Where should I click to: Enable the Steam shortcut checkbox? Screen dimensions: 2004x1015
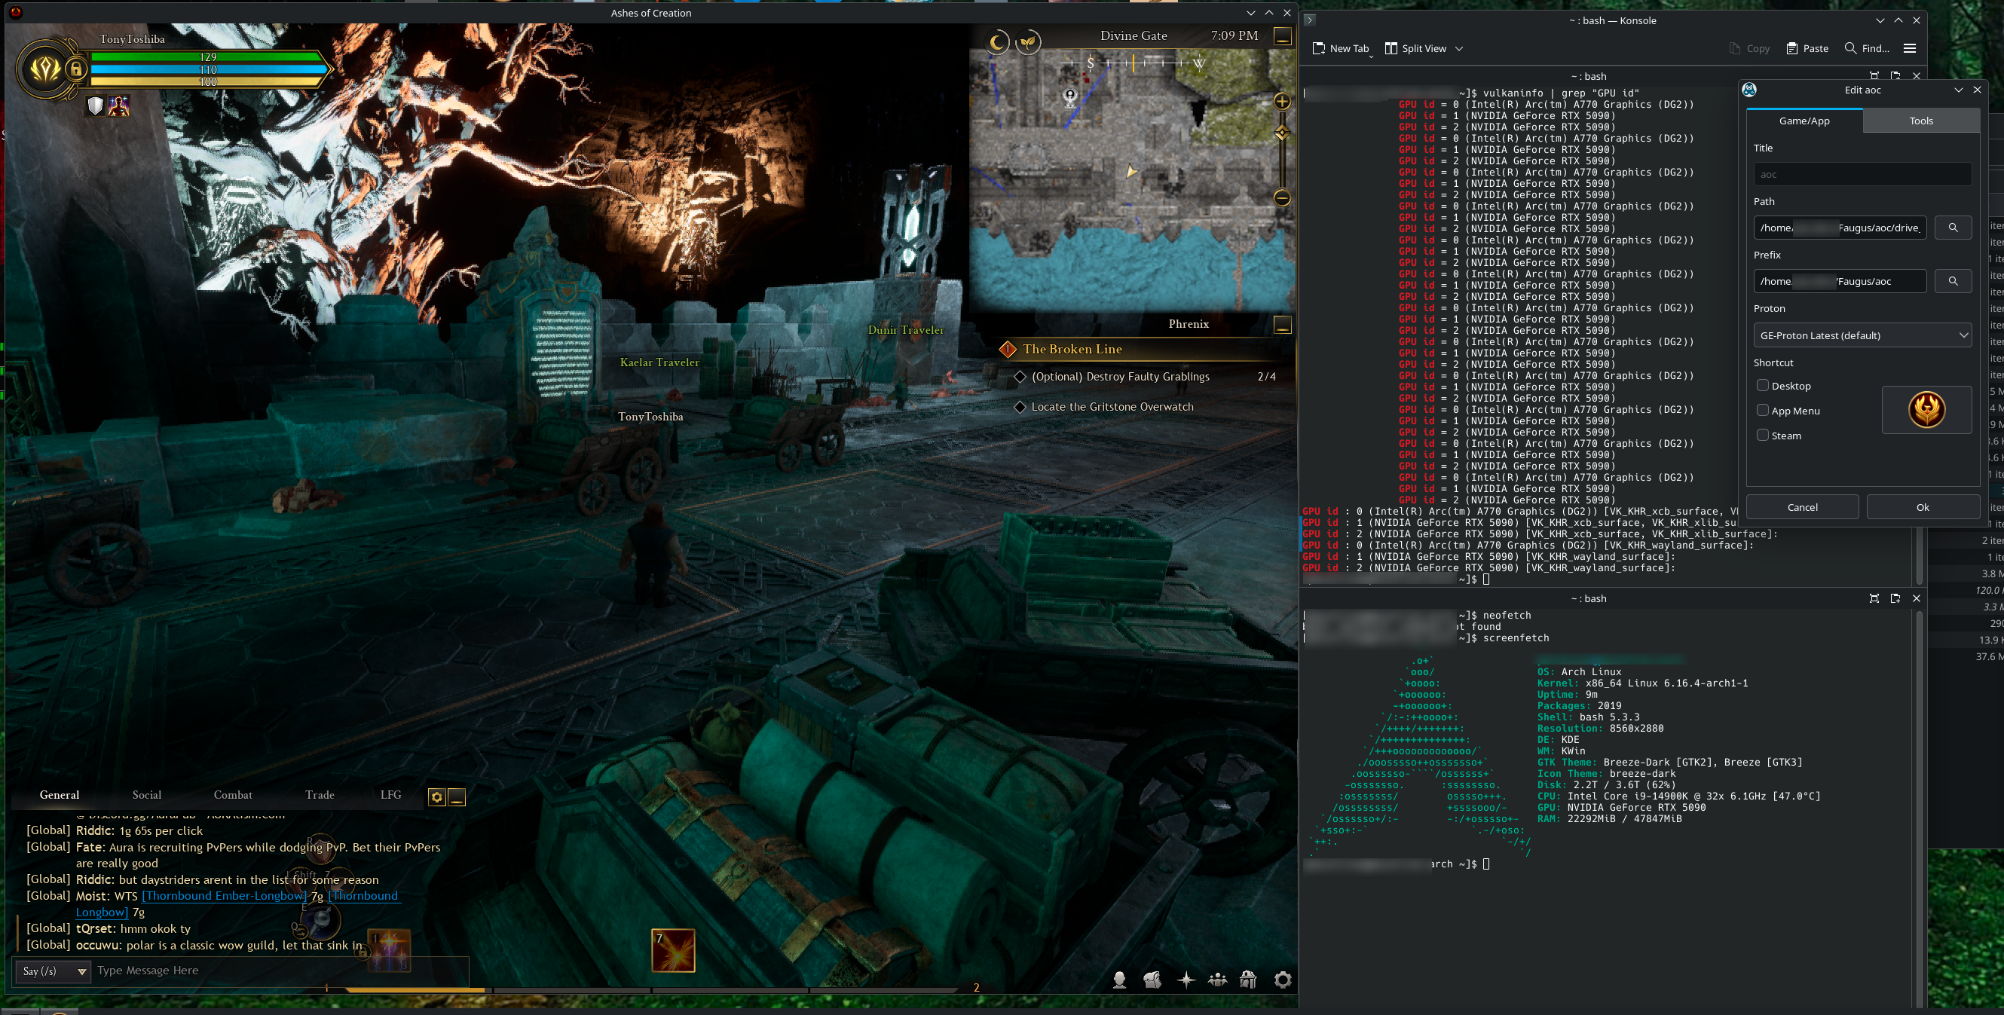point(1763,436)
